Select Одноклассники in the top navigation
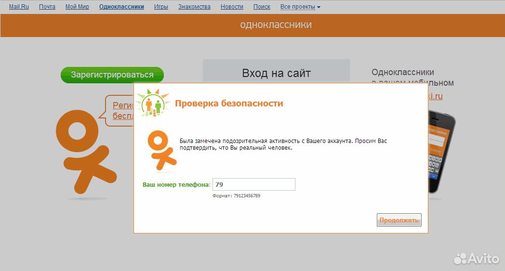Viewport: 505px width, 271px height. point(121,6)
